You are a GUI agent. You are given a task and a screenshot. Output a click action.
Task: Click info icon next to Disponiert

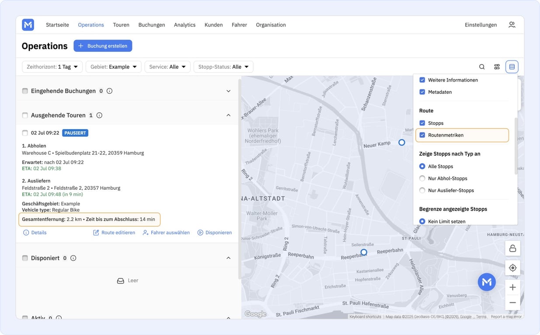(x=73, y=258)
